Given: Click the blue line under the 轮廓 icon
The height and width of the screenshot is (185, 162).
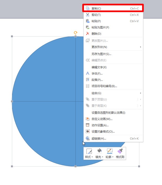Looking at the screenshot, I should (109, 153).
